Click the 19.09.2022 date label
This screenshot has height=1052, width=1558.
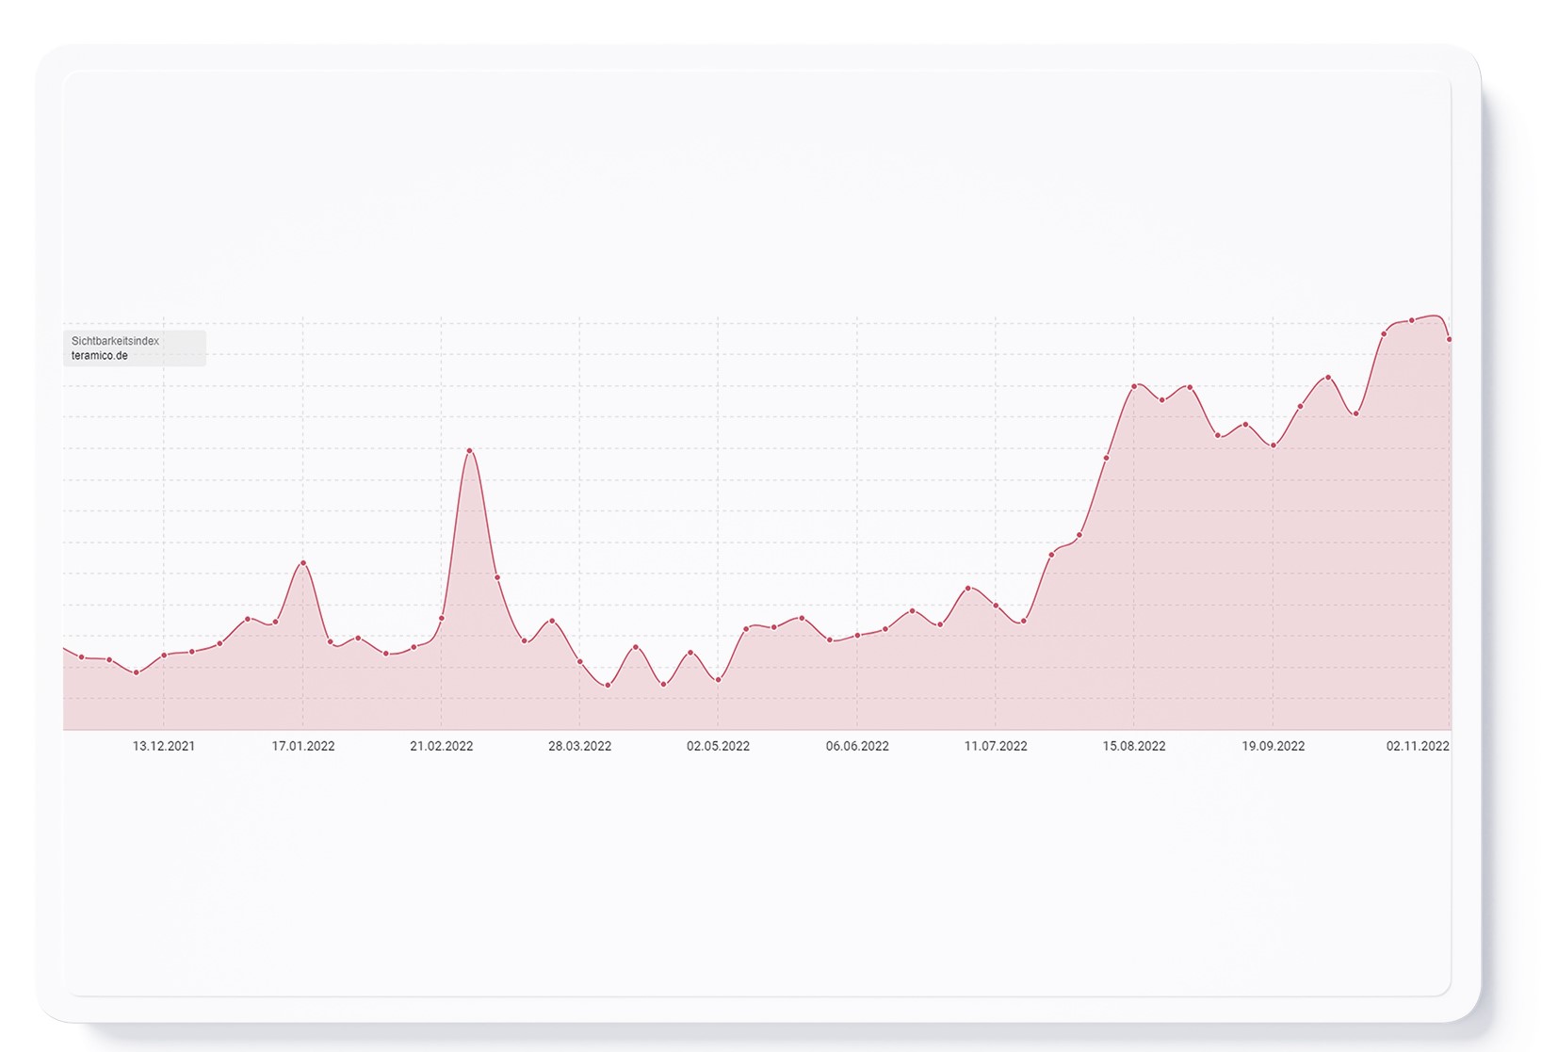(1274, 746)
